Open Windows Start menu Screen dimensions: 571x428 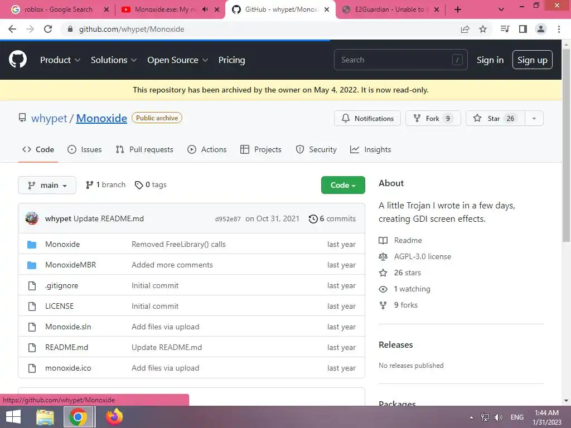click(13, 417)
